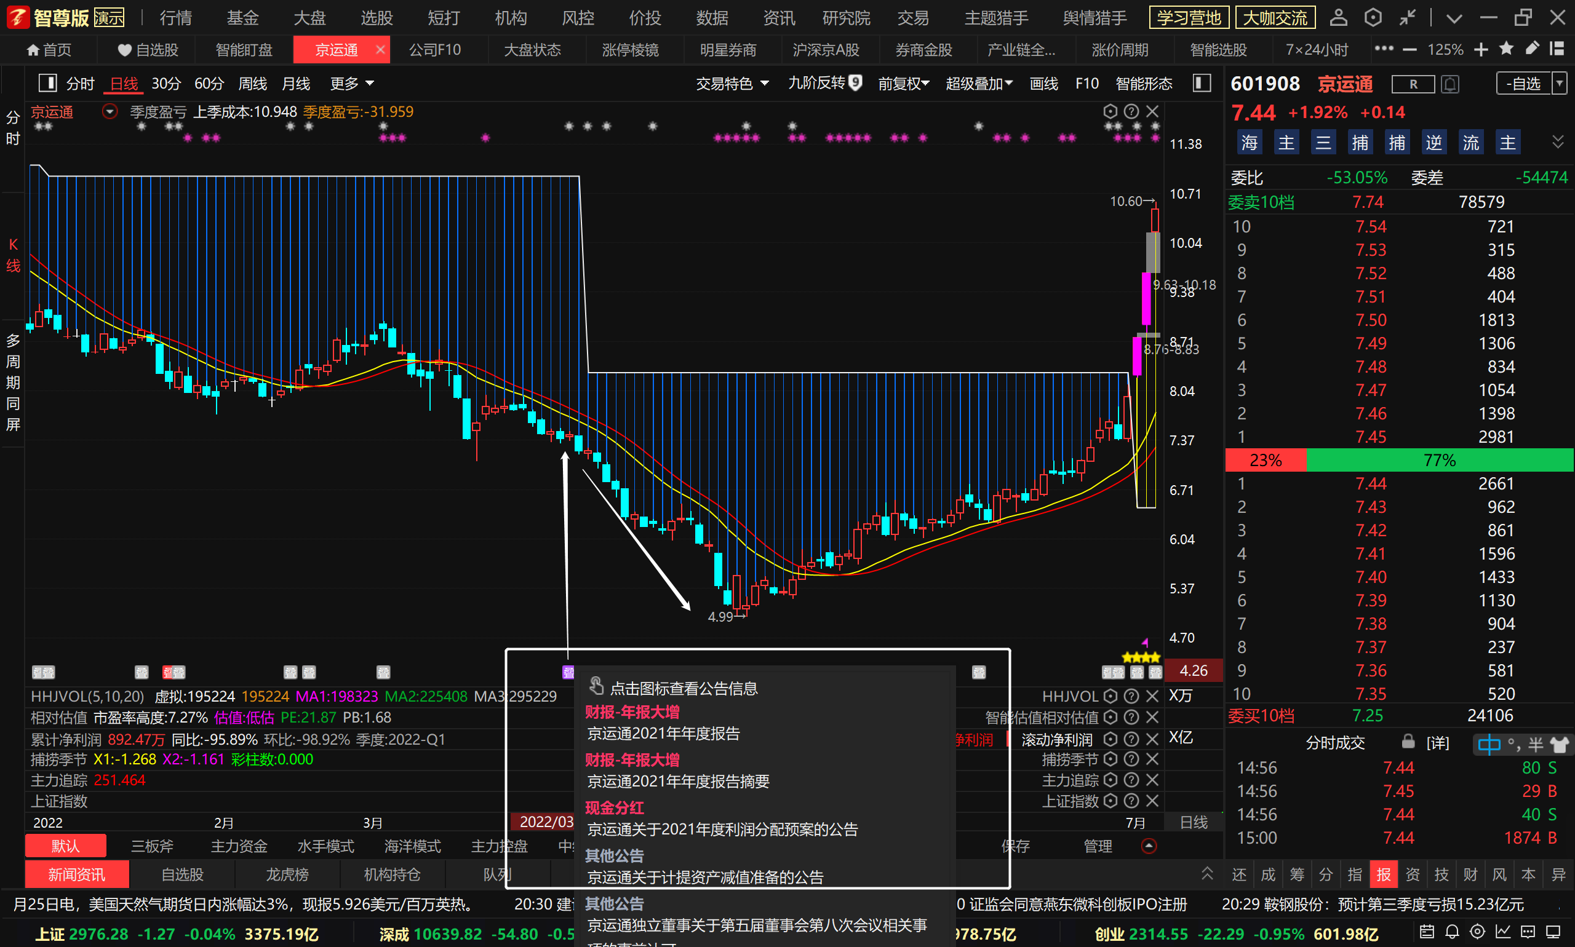1575x947 pixels.
Task: Open the 超级叠加 dropdown
Action: (x=979, y=84)
